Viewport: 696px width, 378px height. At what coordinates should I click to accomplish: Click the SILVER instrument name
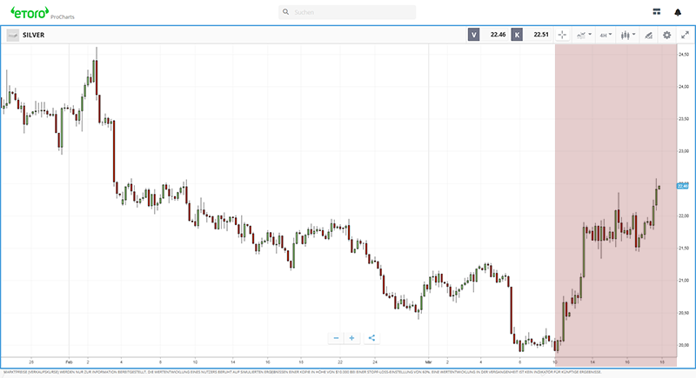point(34,35)
